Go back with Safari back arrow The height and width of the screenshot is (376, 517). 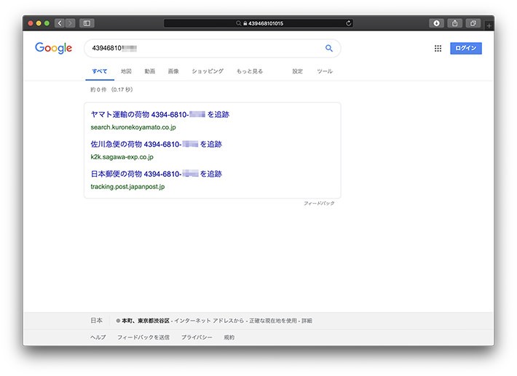coord(60,23)
